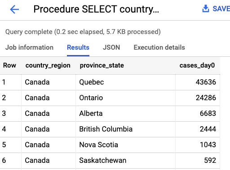This screenshot has width=230, height=170.
Task: Select the Nova Scotia cell
Action: pyautogui.click(x=125, y=145)
